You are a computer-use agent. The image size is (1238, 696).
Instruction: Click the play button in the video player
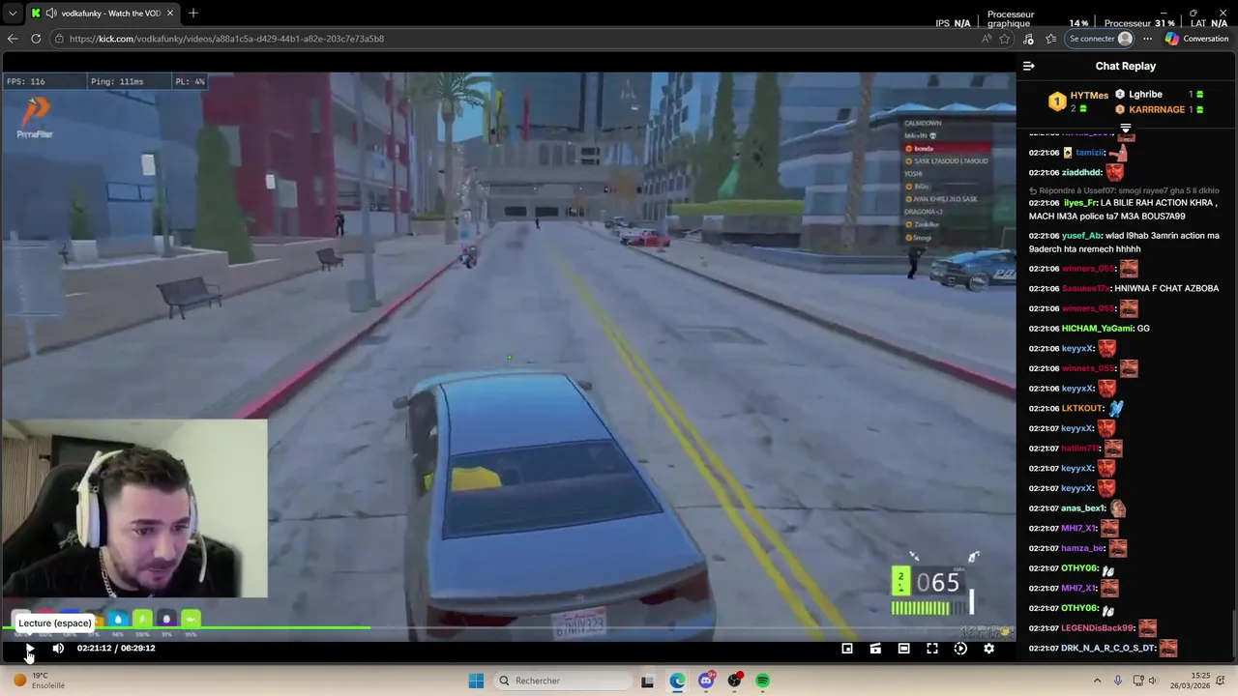(29, 649)
